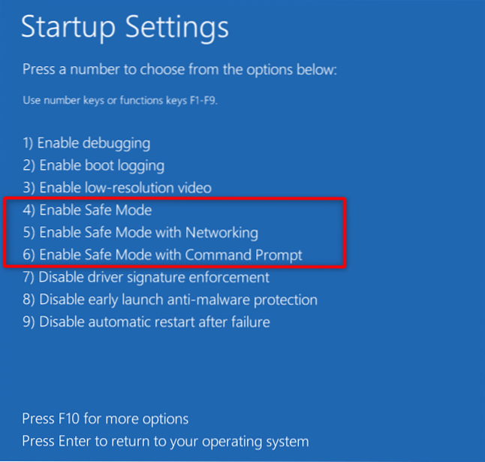
Task: Click Press Enter to return to operating system
Action: (x=165, y=441)
